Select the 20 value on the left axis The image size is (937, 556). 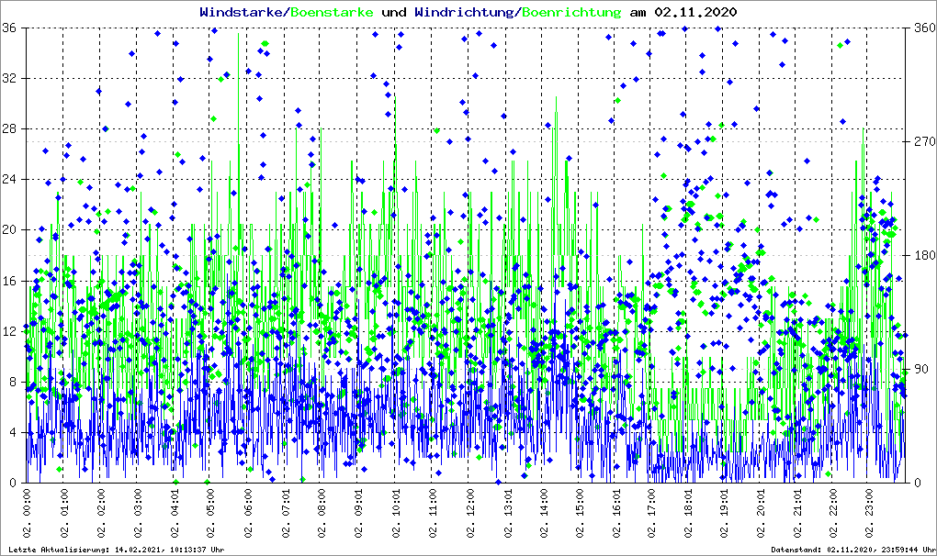[x=13, y=230]
